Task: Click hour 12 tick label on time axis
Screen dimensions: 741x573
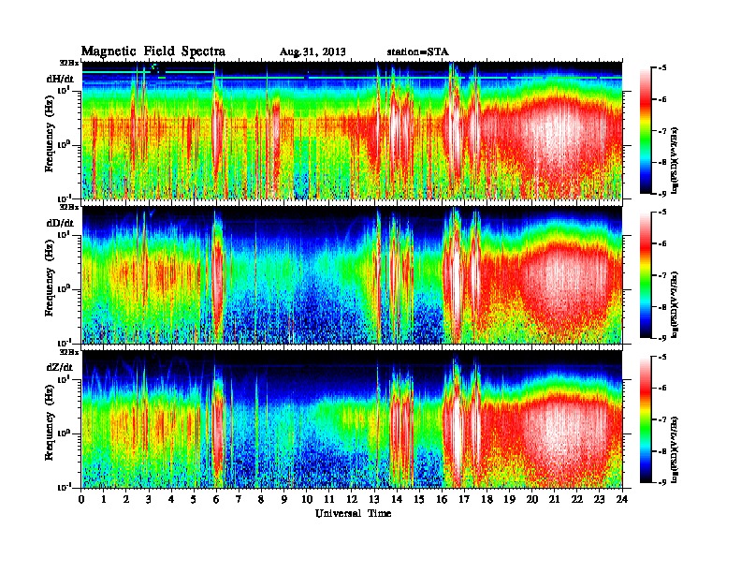Action: [x=352, y=499]
